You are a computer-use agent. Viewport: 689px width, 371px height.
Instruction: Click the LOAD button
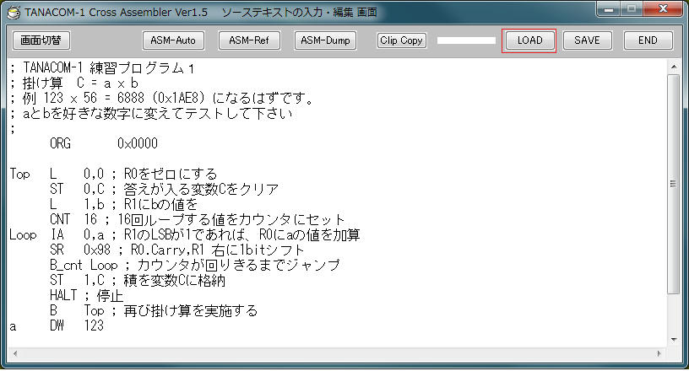pos(529,40)
